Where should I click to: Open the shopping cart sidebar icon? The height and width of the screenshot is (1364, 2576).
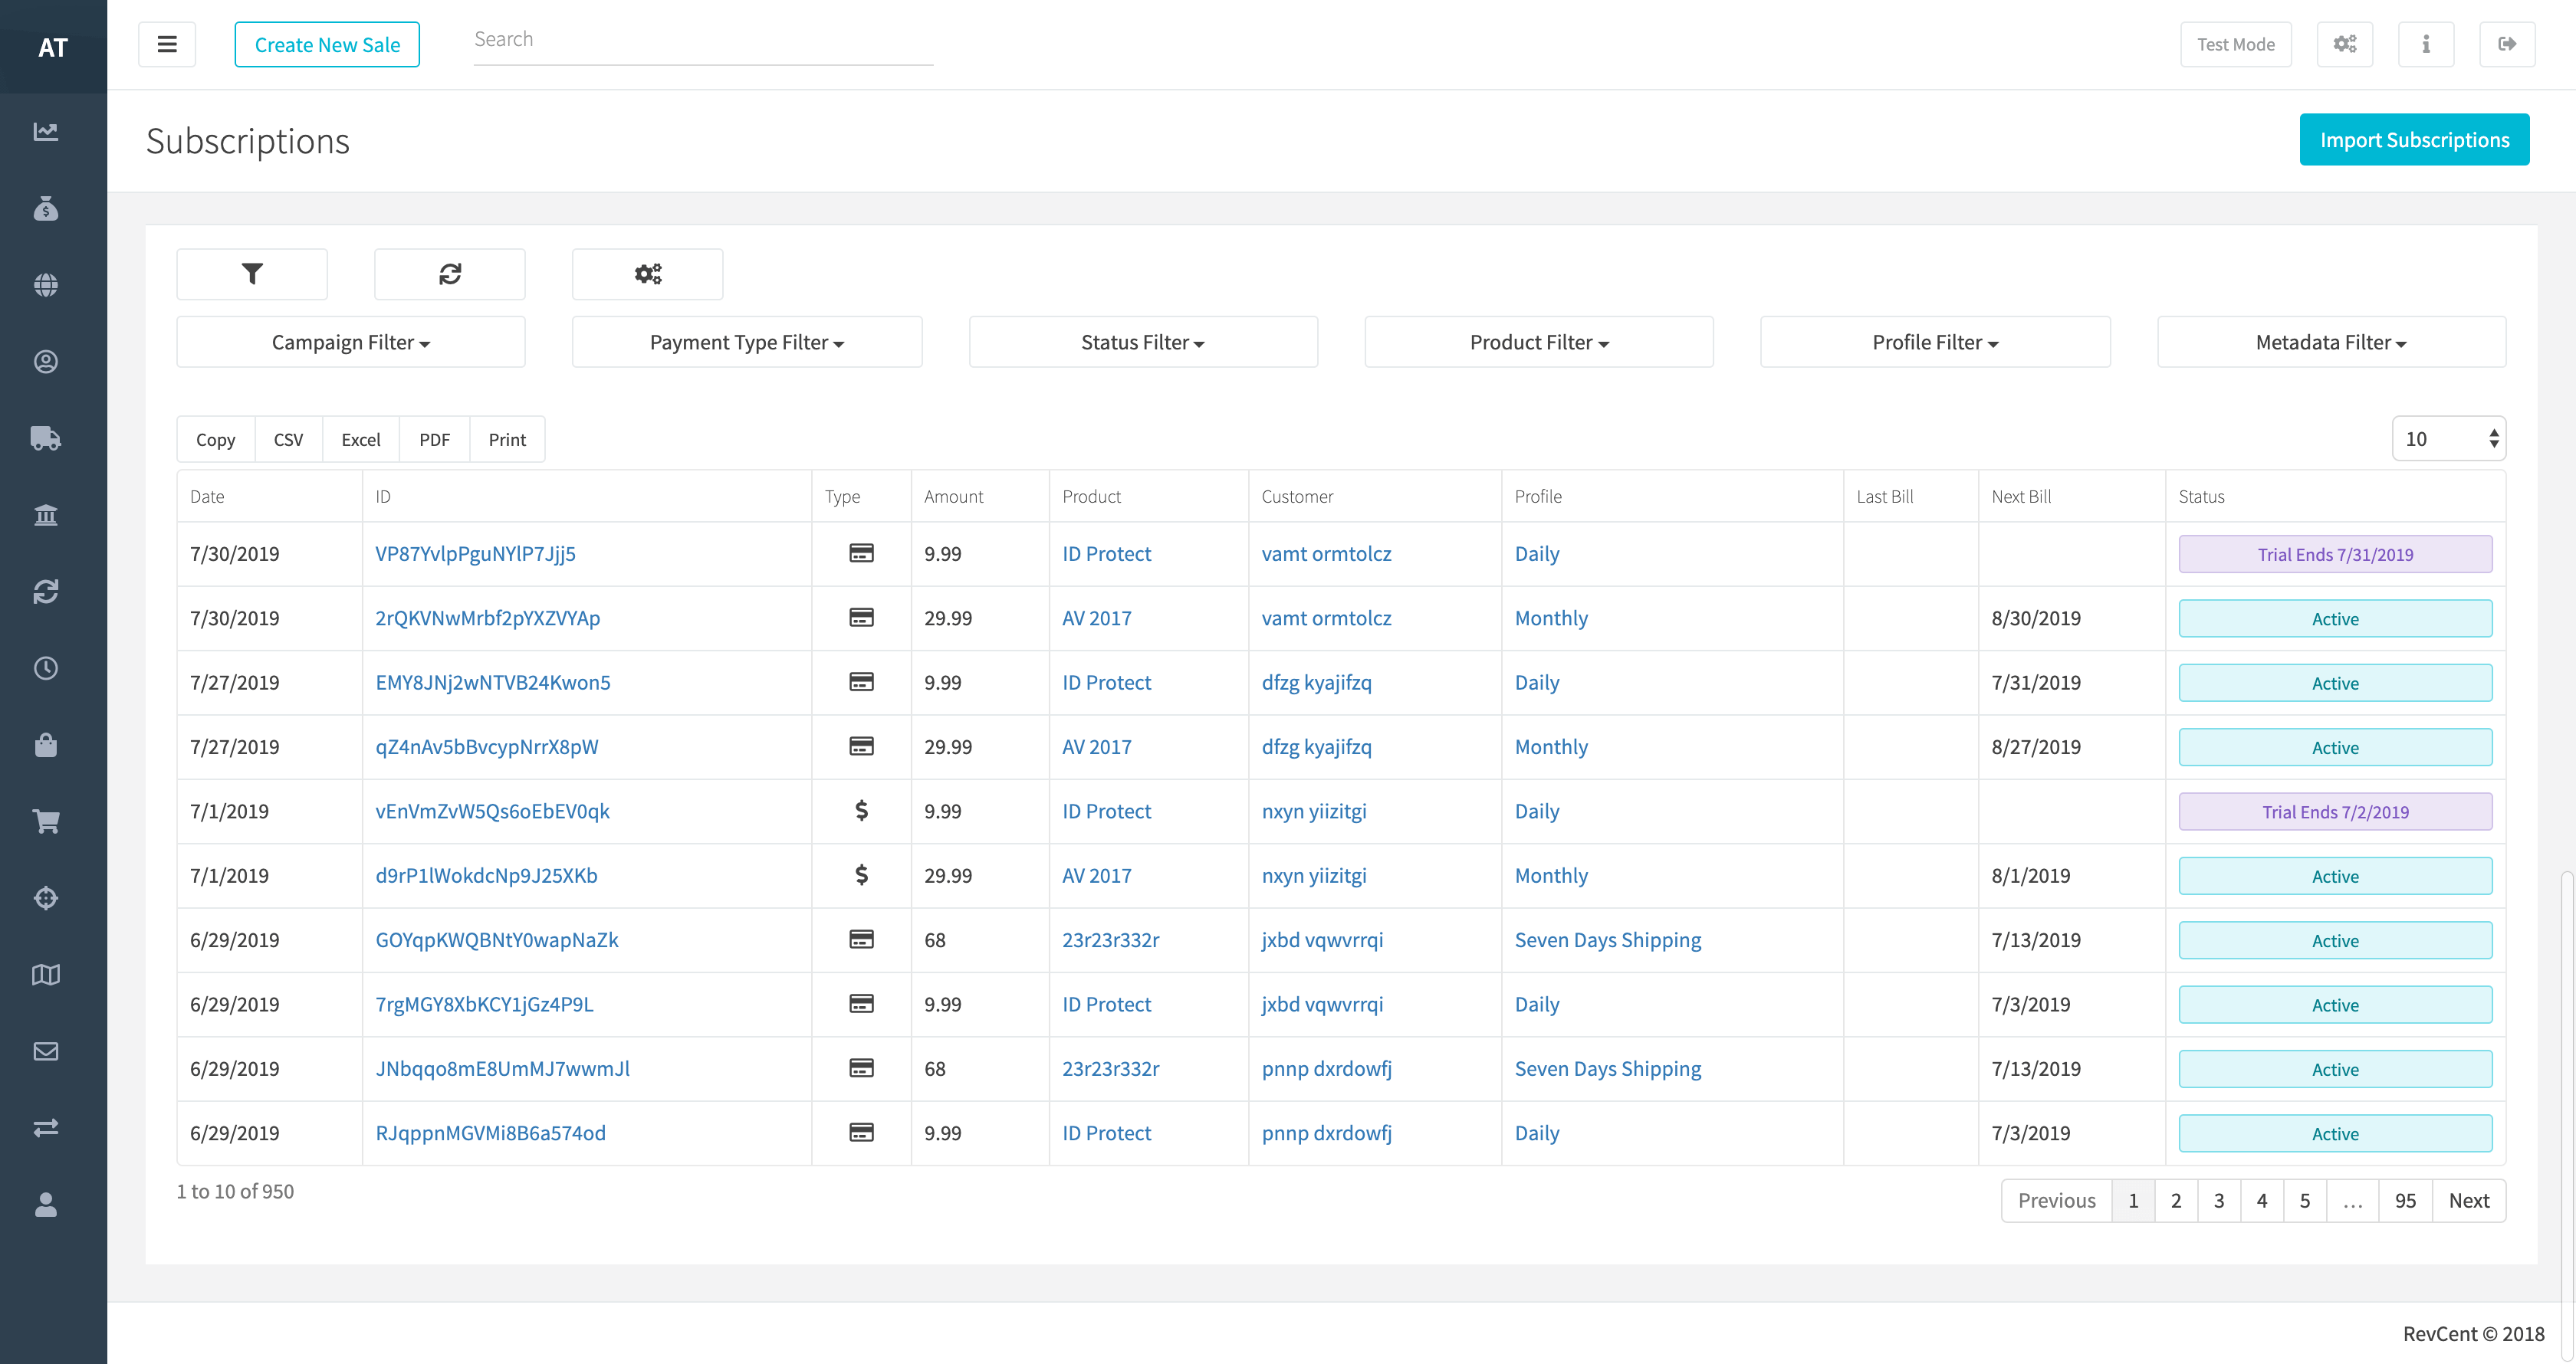(46, 821)
